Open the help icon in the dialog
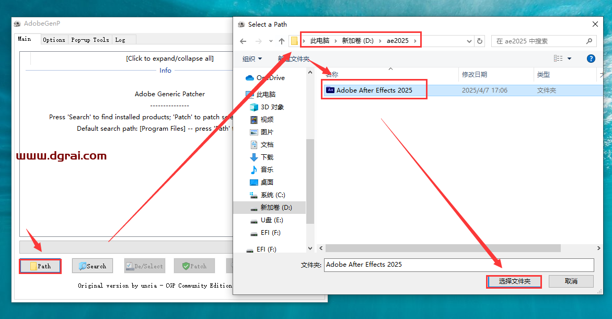This screenshot has width=612, height=319. tap(591, 59)
